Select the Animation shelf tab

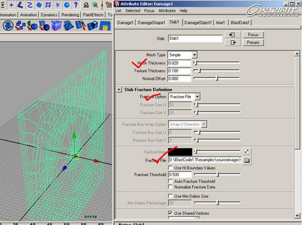28,15
